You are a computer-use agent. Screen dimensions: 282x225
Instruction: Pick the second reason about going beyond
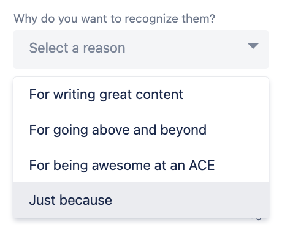141,130
